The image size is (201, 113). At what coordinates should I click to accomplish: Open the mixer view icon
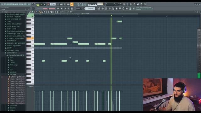point(110,8)
